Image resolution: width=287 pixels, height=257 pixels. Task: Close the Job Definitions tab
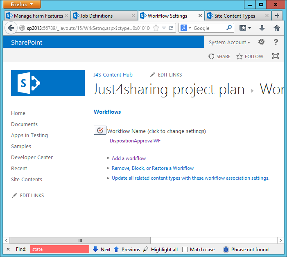click(x=133, y=16)
